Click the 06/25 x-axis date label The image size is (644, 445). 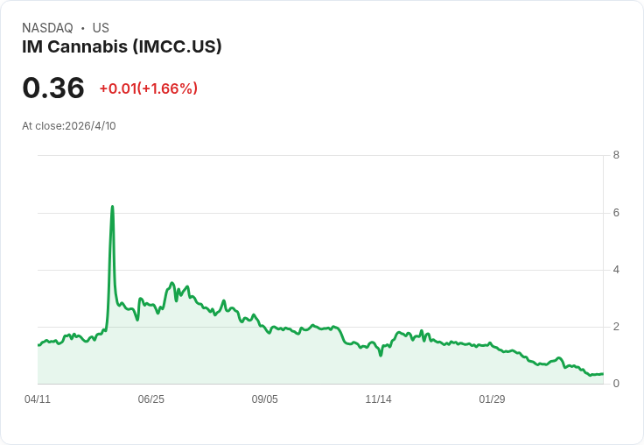click(x=150, y=399)
